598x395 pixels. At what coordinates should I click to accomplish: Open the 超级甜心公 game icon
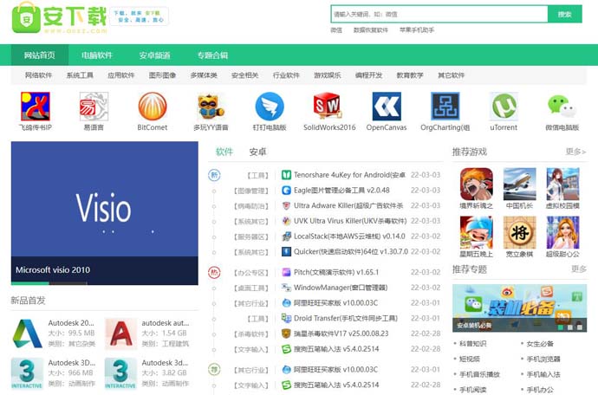click(562, 232)
